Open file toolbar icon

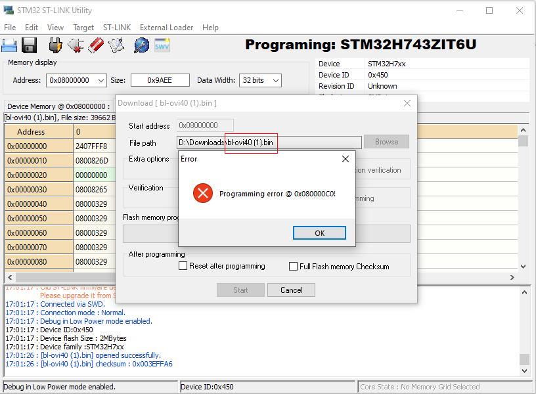[x=9, y=45]
